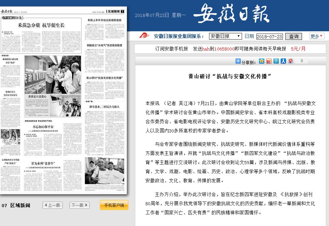Share the article to Renren
This screenshot has height=226, width=329.
(283, 61)
